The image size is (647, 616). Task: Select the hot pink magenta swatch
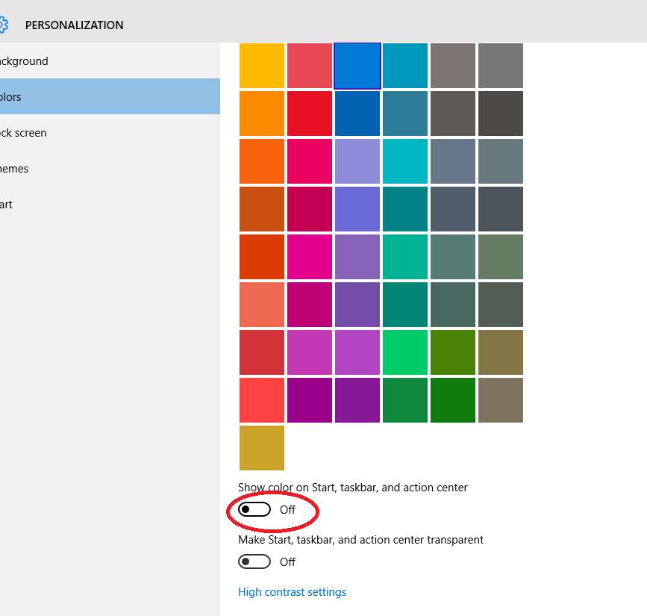coord(310,257)
